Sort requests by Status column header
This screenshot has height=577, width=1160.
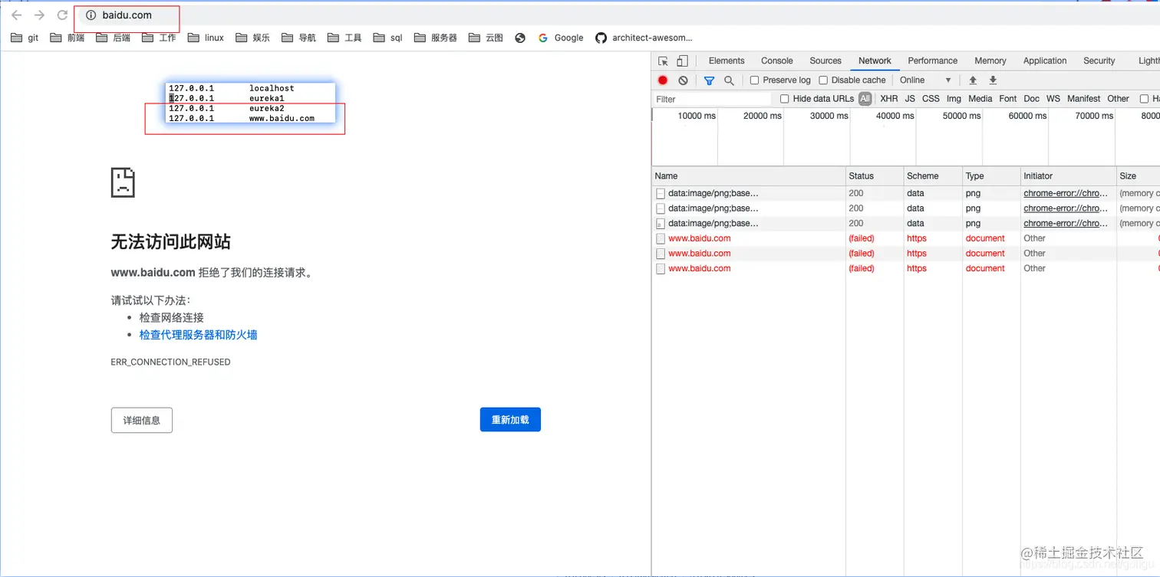pos(875,176)
